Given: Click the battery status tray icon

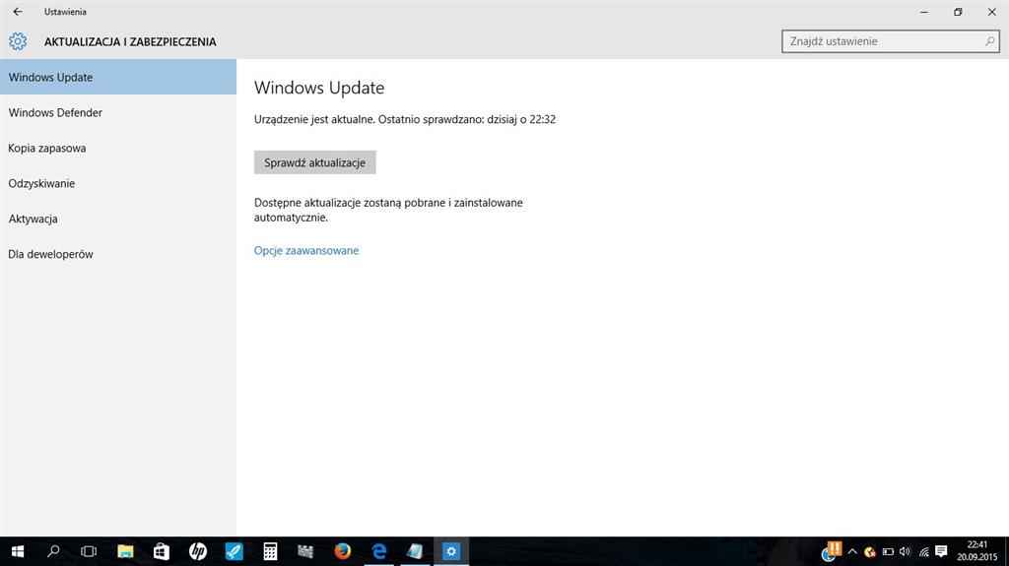Looking at the screenshot, I should tap(888, 552).
